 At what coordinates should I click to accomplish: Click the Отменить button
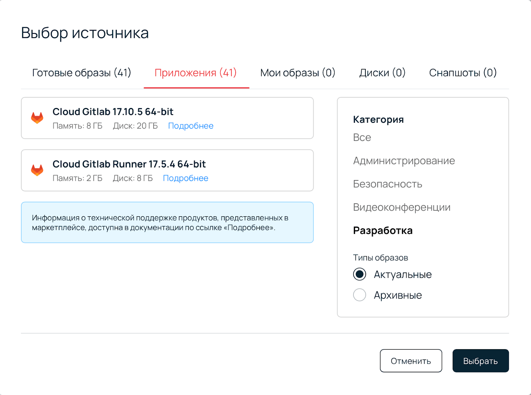pos(411,361)
